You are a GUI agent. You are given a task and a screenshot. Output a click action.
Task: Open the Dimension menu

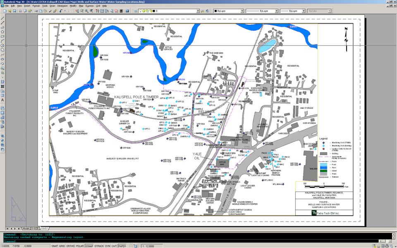click(62, 5)
